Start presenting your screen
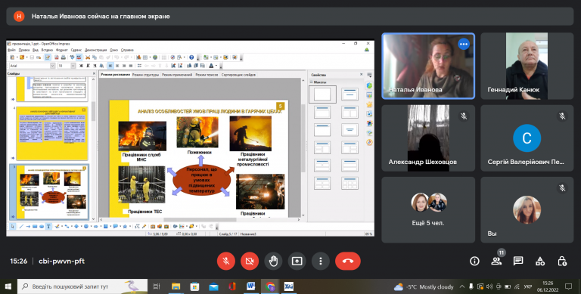 click(297, 261)
